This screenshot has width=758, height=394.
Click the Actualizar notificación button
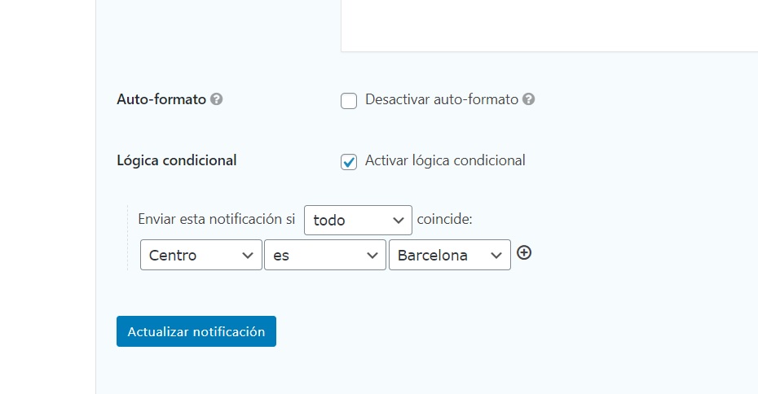[196, 331]
